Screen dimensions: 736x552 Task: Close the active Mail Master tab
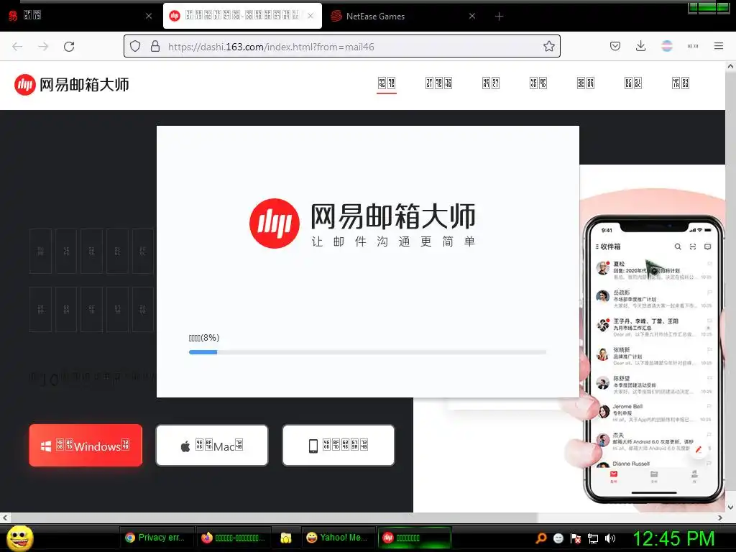click(x=310, y=16)
